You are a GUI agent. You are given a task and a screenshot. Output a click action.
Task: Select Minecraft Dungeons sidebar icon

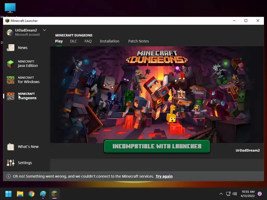click(x=10, y=96)
